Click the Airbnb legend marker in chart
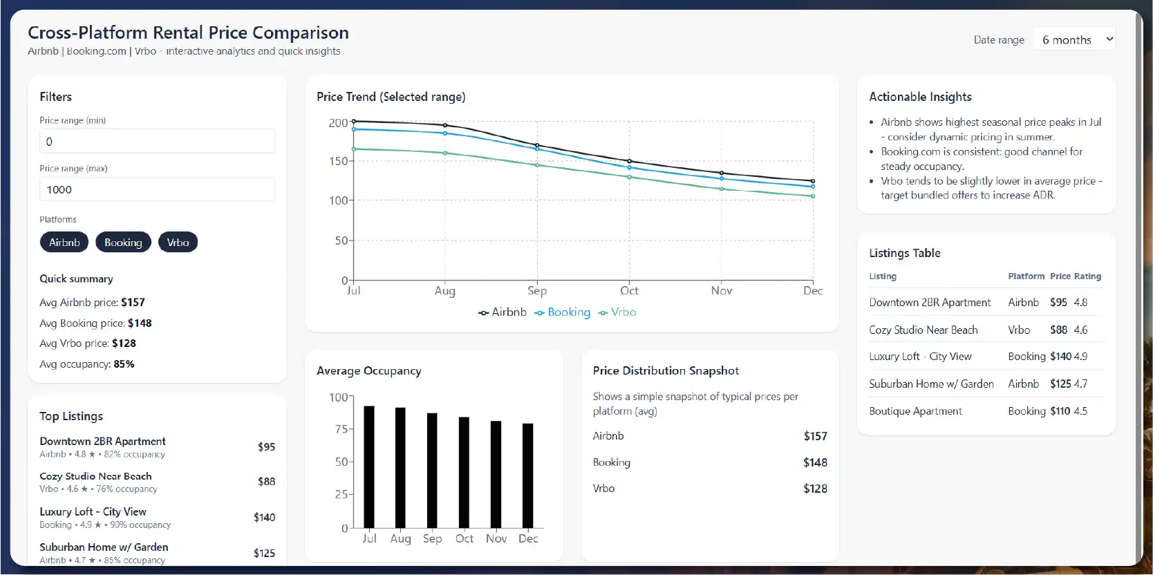Screen dimensions: 1153x575 point(484,313)
